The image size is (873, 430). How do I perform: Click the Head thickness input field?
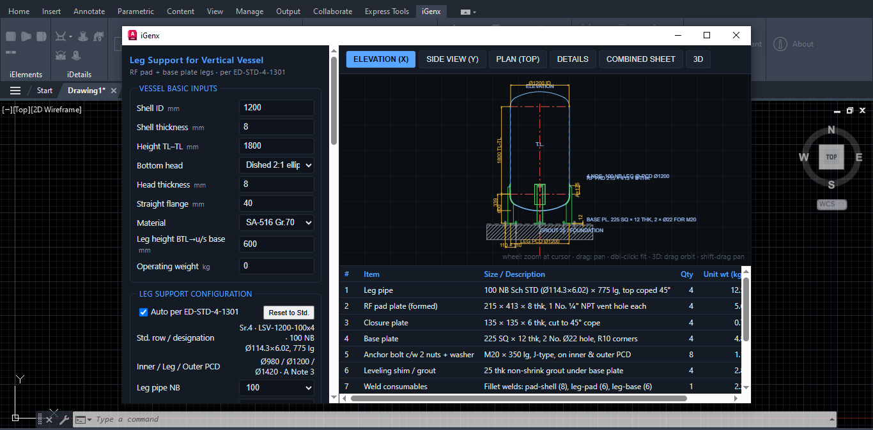tap(277, 184)
